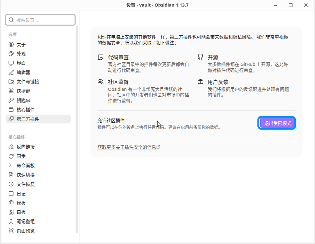Open 钥匙串 settings tab
Image resolution: width=315 pixels, height=244 pixels.
(38, 100)
